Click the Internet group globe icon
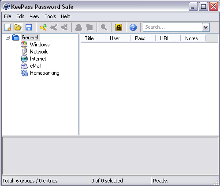 point(24,59)
